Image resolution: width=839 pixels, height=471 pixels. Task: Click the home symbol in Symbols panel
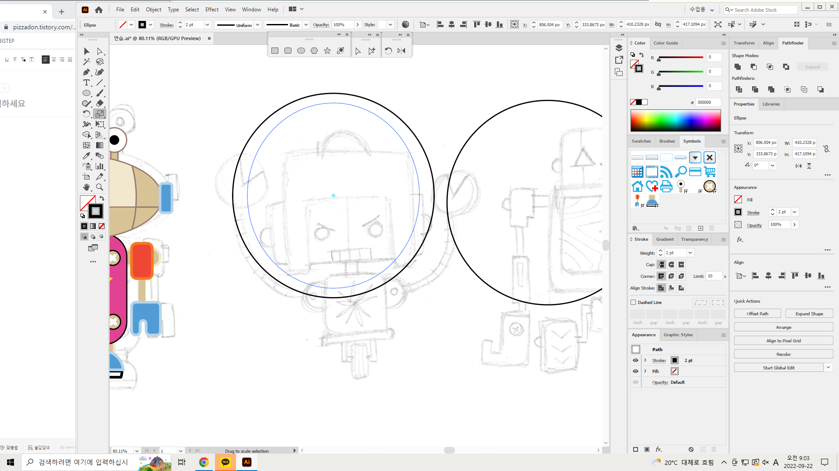pos(637,187)
